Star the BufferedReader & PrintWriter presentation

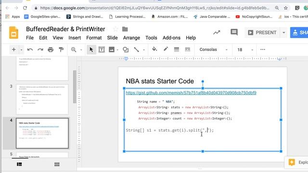click(115, 29)
